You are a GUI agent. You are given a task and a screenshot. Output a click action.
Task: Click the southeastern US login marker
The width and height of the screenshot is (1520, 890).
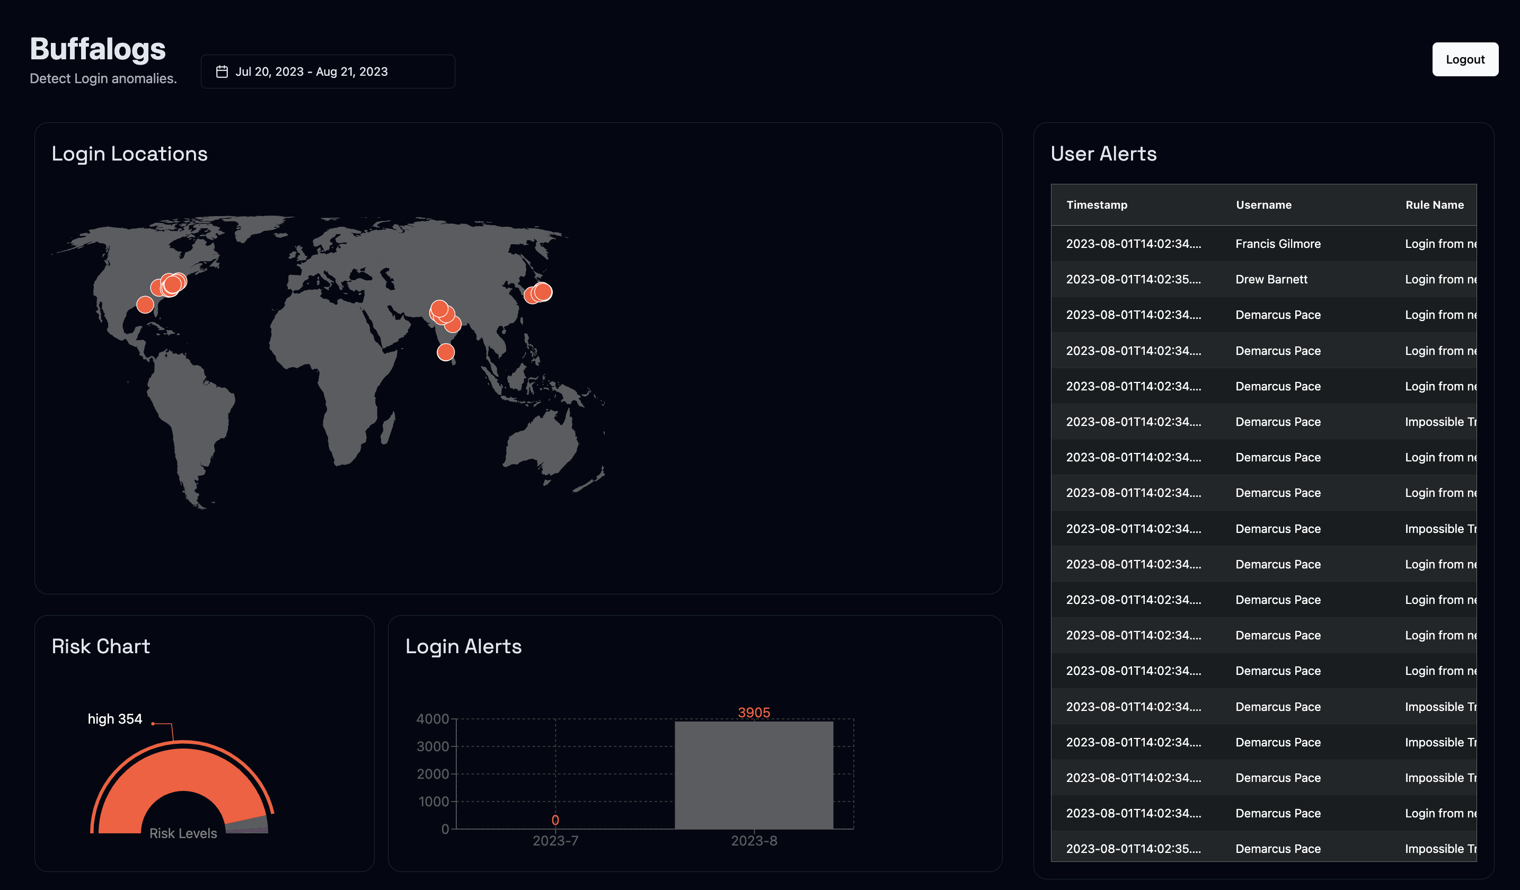(x=144, y=304)
